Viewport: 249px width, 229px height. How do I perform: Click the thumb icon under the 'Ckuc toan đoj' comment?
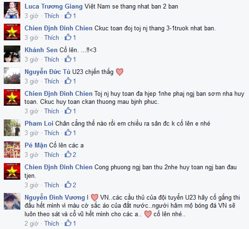point(68,37)
